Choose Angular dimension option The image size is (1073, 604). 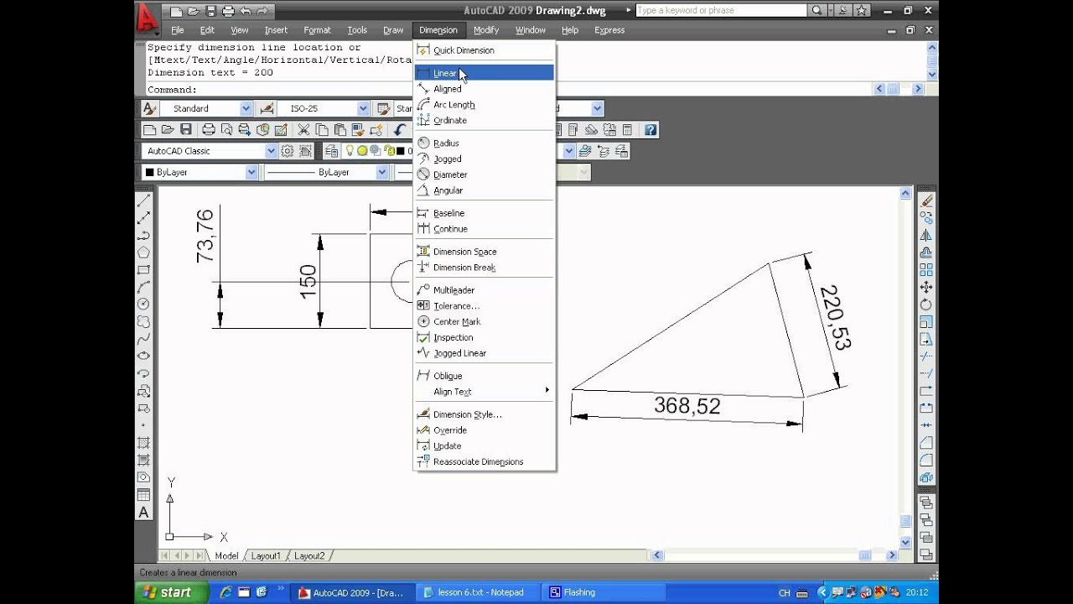pos(485,190)
